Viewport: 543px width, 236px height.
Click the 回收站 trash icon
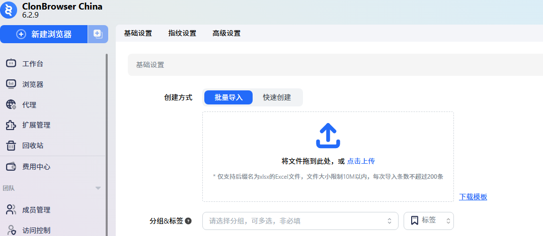coord(11,146)
